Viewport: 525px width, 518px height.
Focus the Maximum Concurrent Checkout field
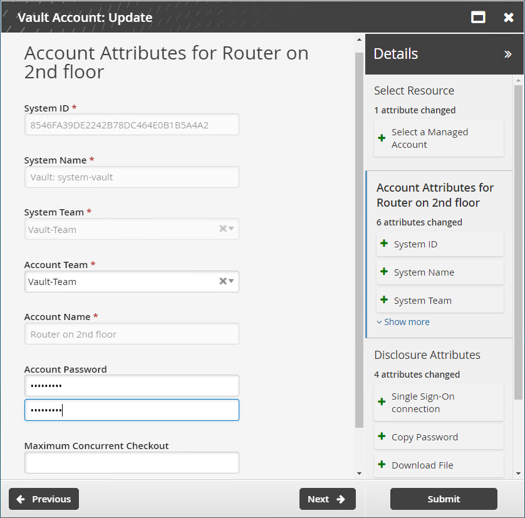pyautogui.click(x=132, y=463)
